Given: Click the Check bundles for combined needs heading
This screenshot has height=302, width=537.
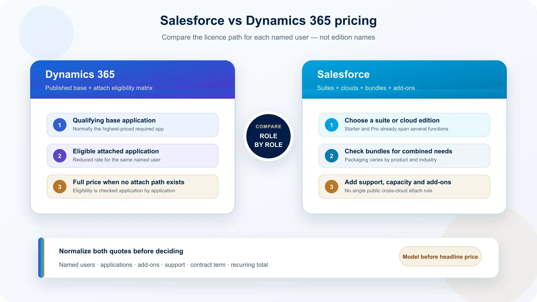Looking at the screenshot, I should [x=398, y=151].
